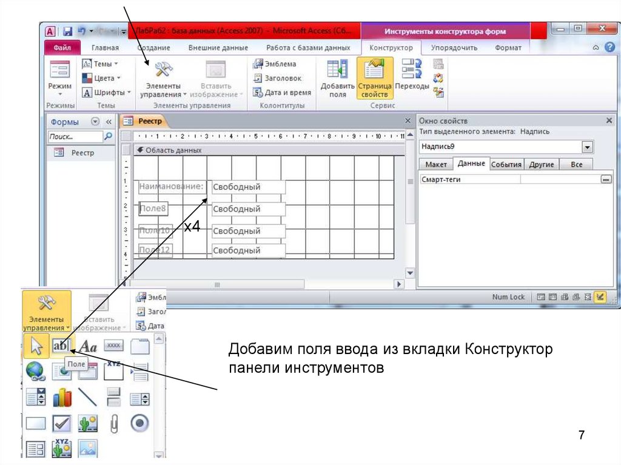621x465 pixels.
Task: Click the form's horizontal scrollbar thumb
Action: pyautogui.click(x=217, y=284)
